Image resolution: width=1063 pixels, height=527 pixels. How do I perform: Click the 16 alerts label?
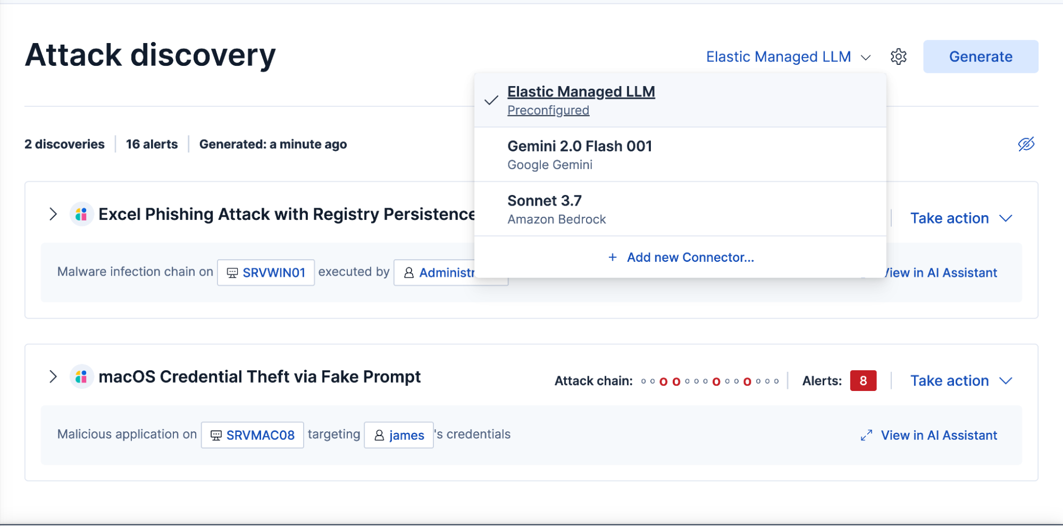(152, 144)
